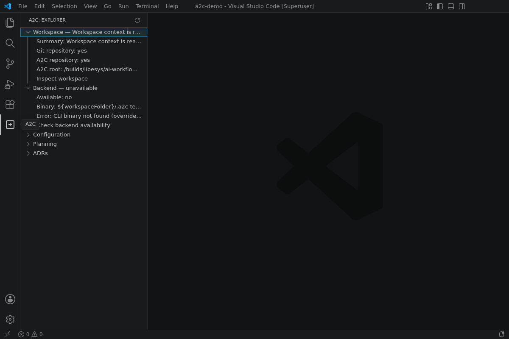Select 'Binary: ${workspaceFolder}…' row

pyautogui.click(x=84, y=107)
